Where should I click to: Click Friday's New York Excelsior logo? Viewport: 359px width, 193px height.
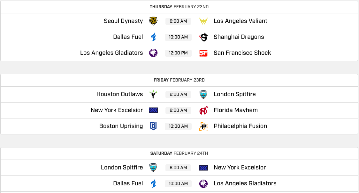click(x=153, y=110)
